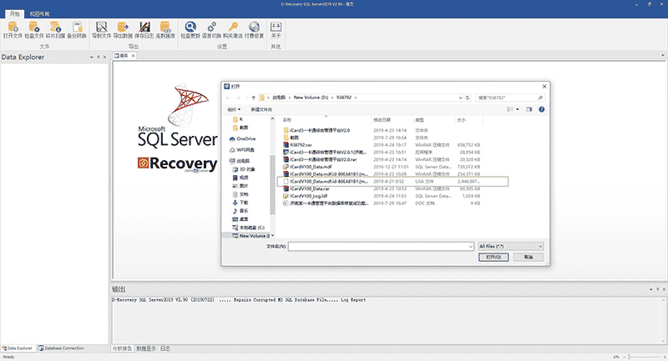Toggle the preview pane icon in dialog
The width and height of the screenshot is (668, 361).
pos(529,109)
